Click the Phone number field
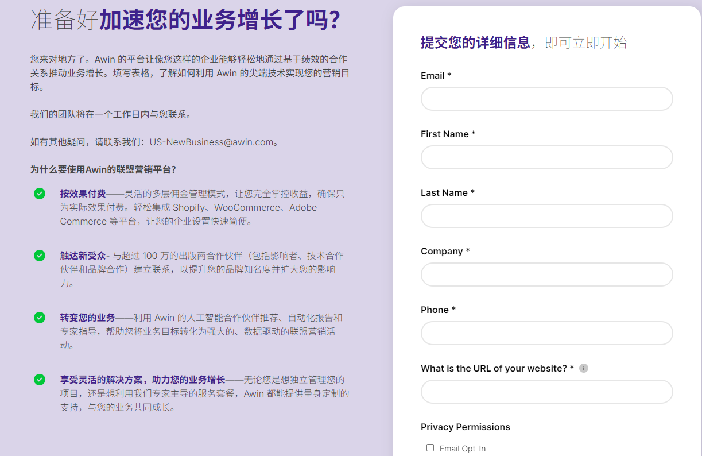Image resolution: width=702 pixels, height=456 pixels. click(546, 333)
